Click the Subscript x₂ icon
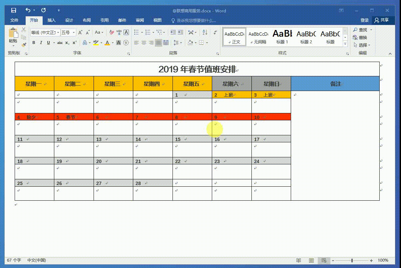The width and height of the screenshot is (401, 268). tap(67, 43)
